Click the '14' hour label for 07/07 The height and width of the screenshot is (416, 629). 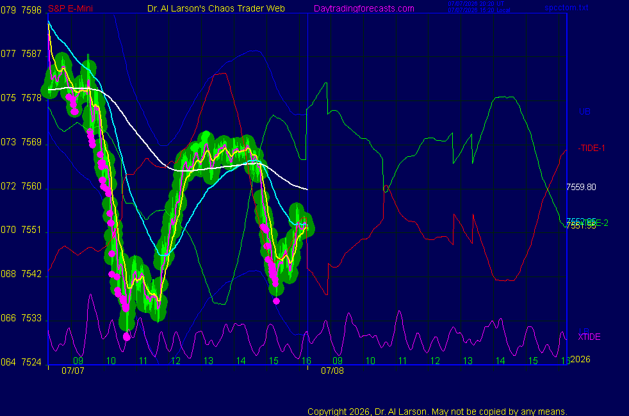pos(241,361)
